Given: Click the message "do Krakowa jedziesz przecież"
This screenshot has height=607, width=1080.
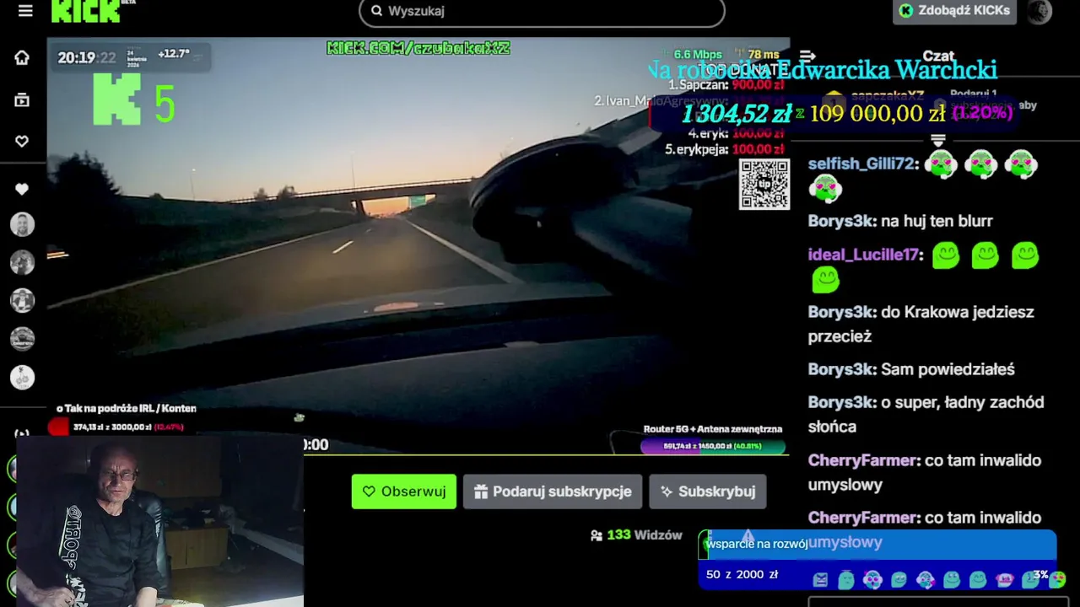Looking at the screenshot, I should [x=921, y=324].
